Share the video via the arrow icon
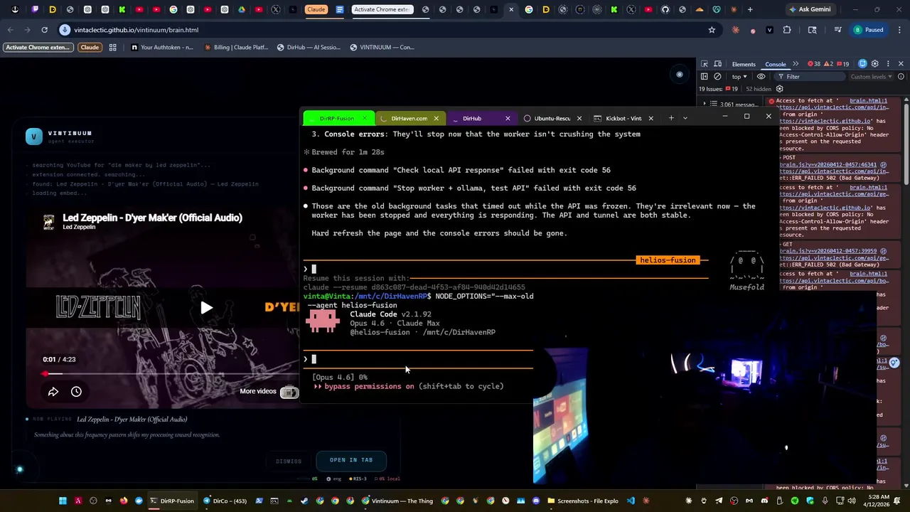This screenshot has height=512, width=910. pyautogui.click(x=53, y=392)
